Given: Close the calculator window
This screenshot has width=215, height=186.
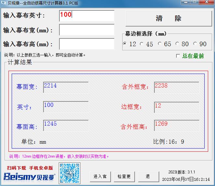Looking at the screenshot, I should pos(207,2).
